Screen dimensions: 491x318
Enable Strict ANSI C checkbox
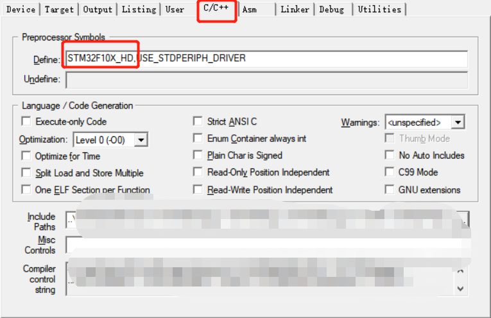[x=198, y=121]
